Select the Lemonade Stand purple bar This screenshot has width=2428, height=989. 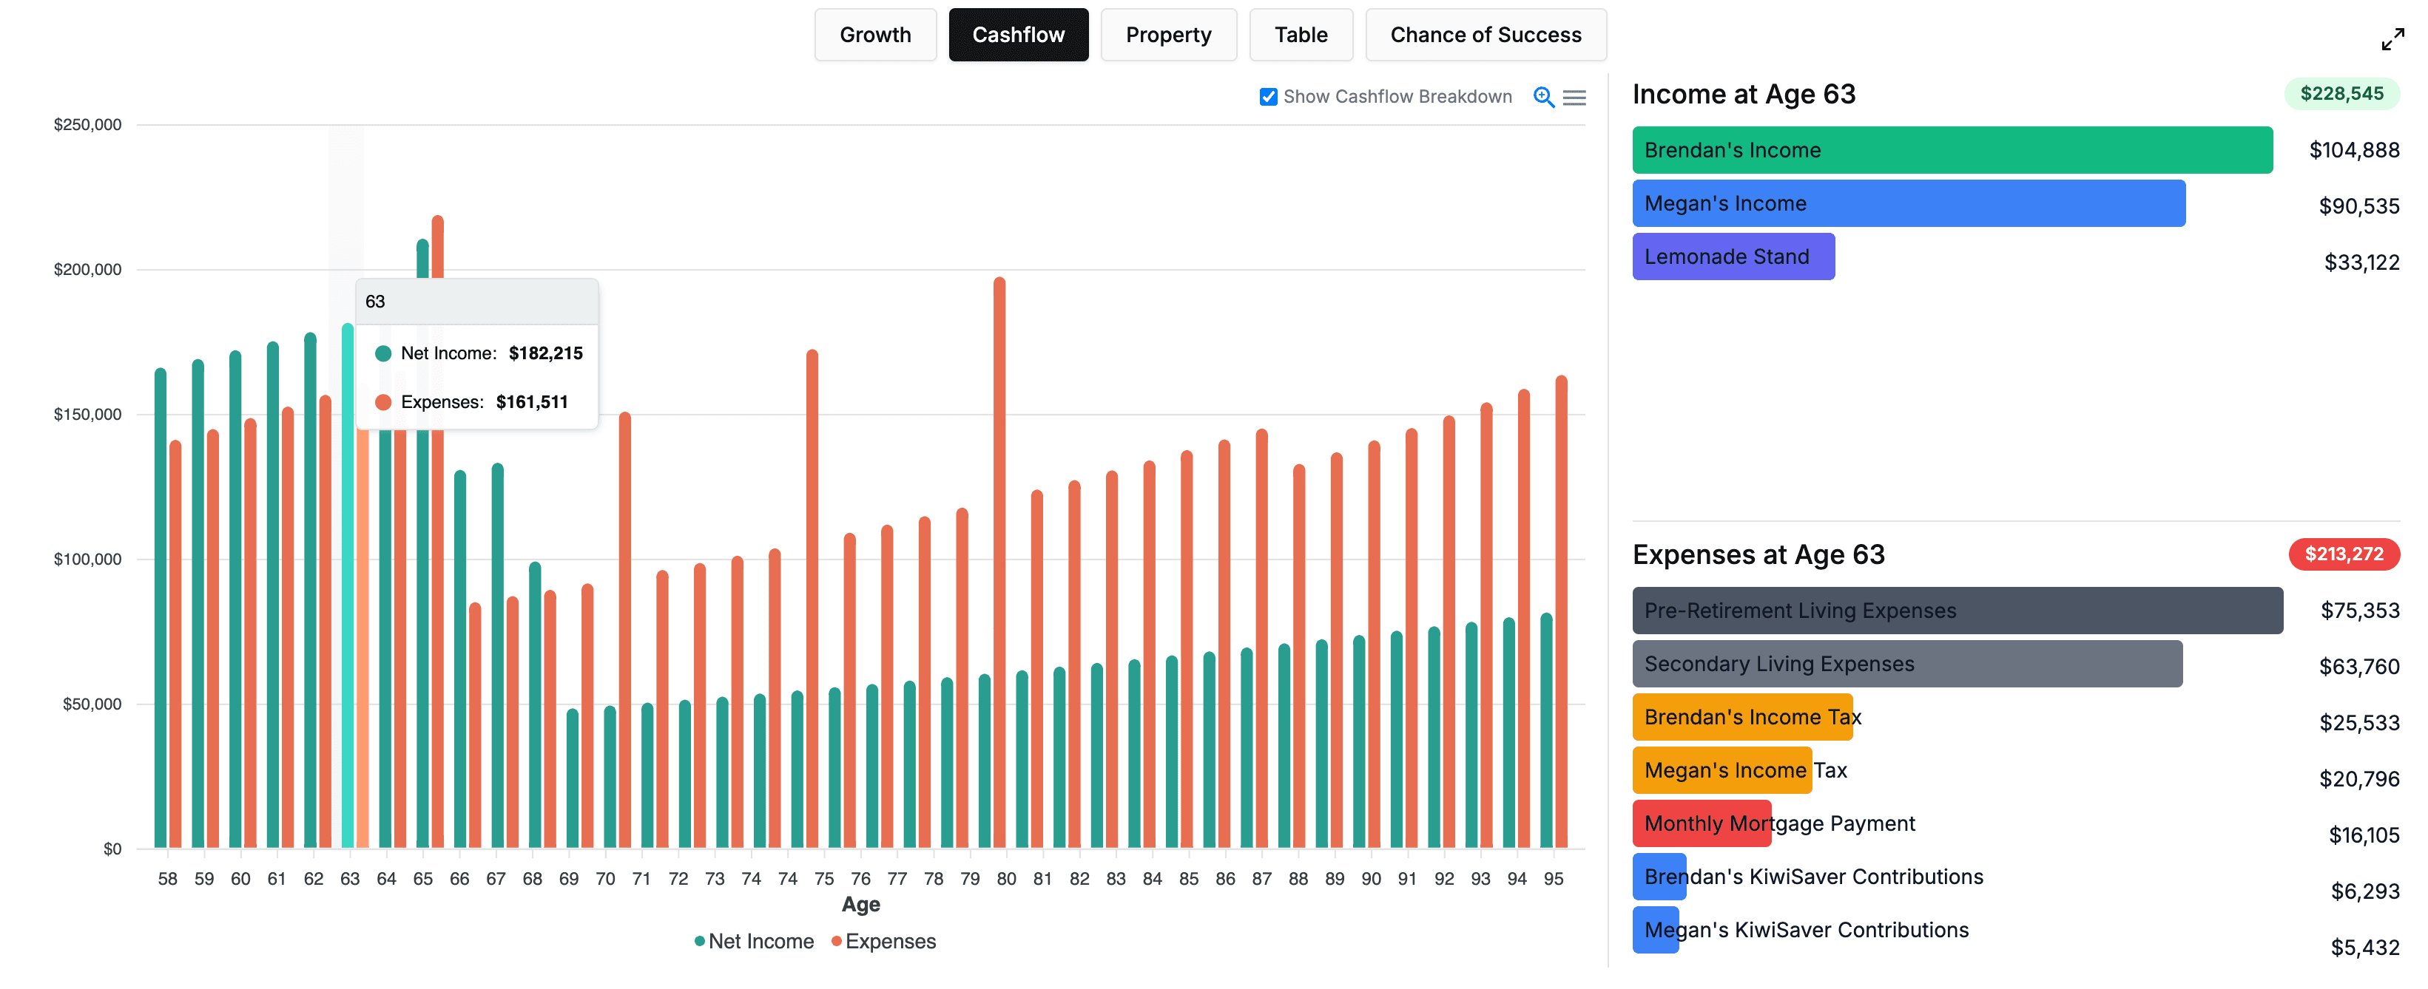(1733, 256)
